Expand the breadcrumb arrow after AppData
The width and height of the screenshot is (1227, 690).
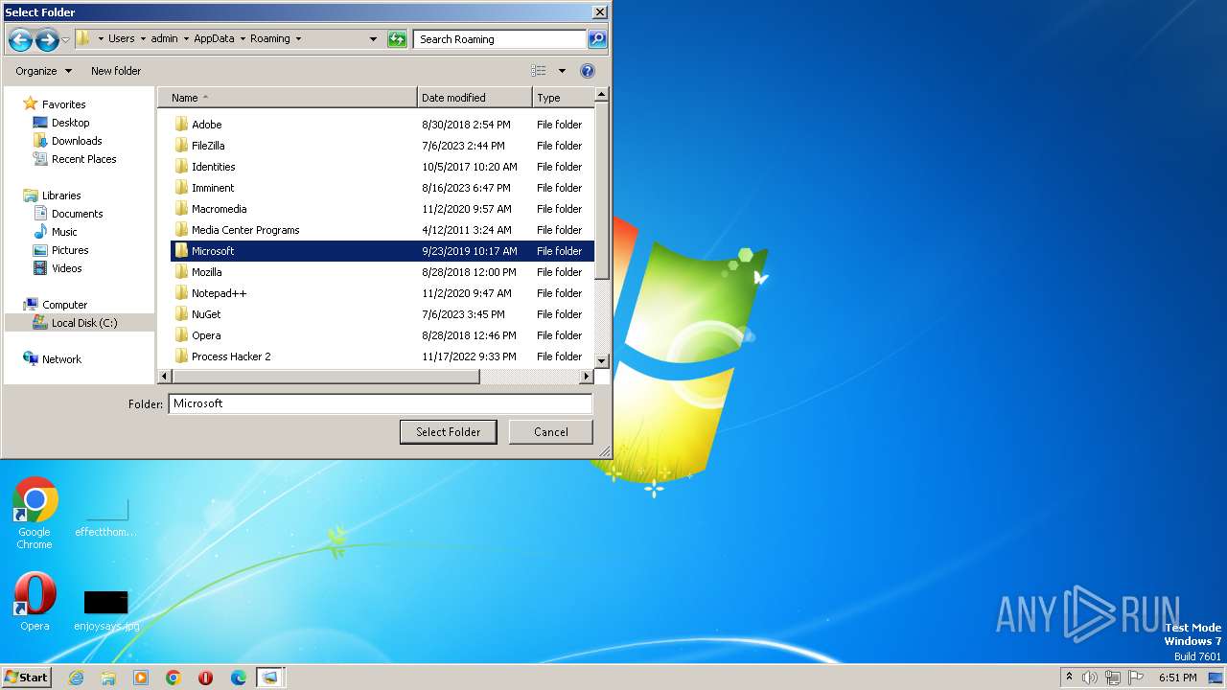(243, 39)
